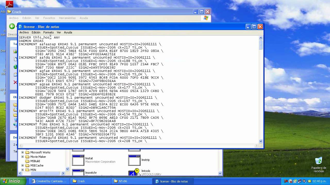The width and height of the screenshot is (330, 185).
Task: Select the lmstrip program icon
Action: [134, 160]
